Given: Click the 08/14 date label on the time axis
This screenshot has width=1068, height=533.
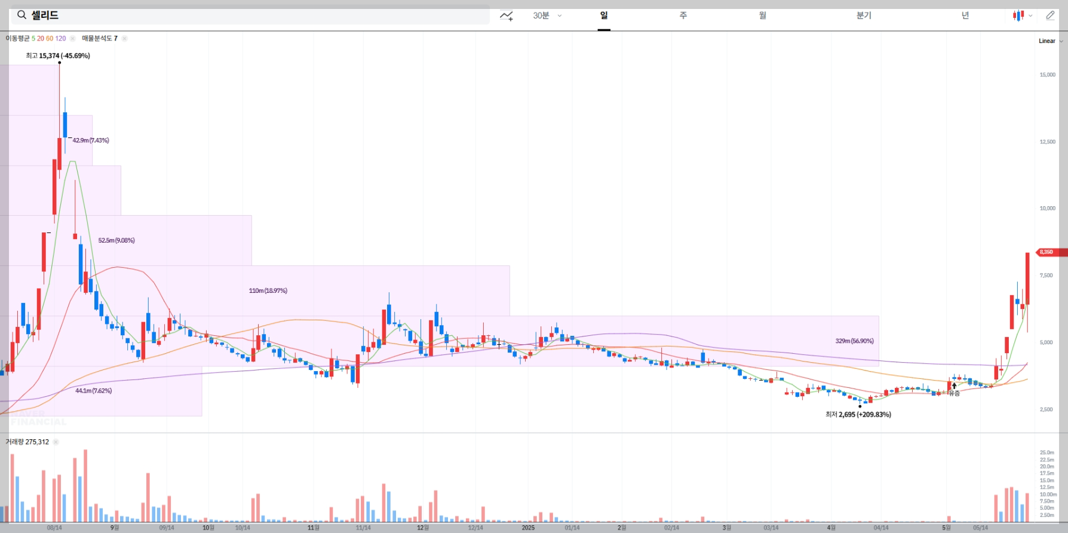Looking at the screenshot, I should (54, 528).
